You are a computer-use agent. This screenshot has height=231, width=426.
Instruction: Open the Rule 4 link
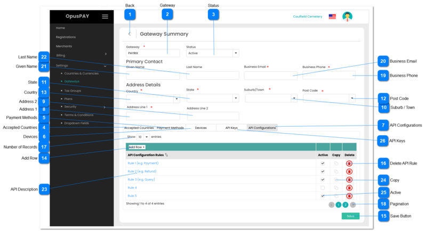click(x=132, y=187)
